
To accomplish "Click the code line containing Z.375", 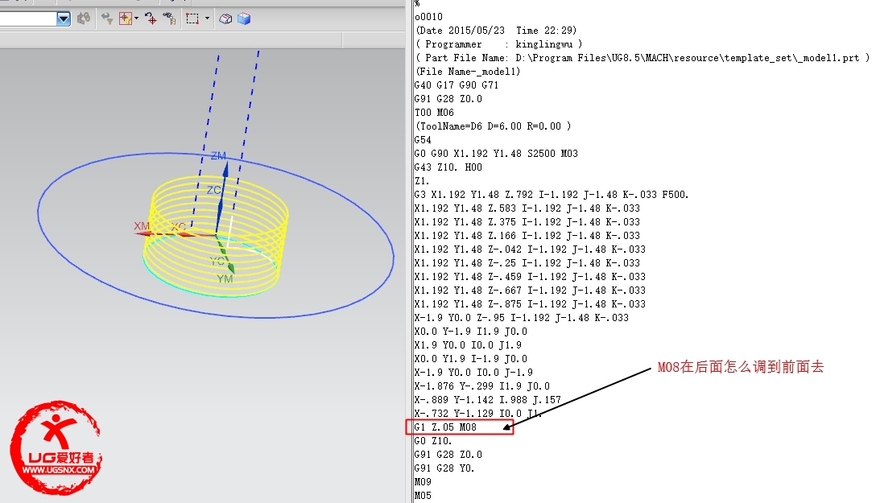I will 527,221.
